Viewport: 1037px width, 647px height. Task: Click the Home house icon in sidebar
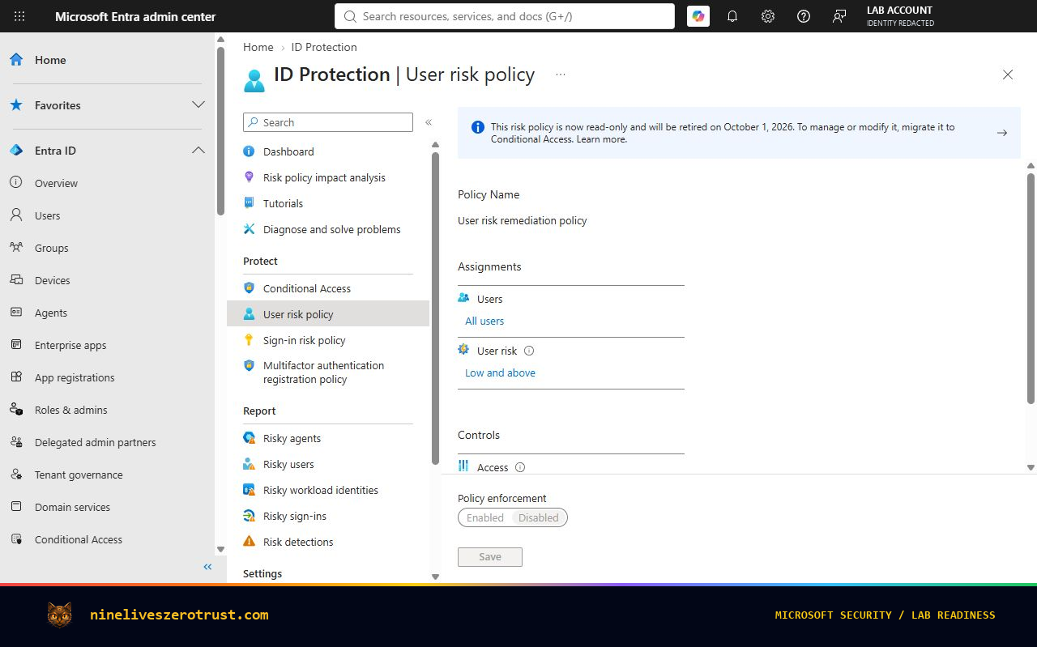click(16, 60)
